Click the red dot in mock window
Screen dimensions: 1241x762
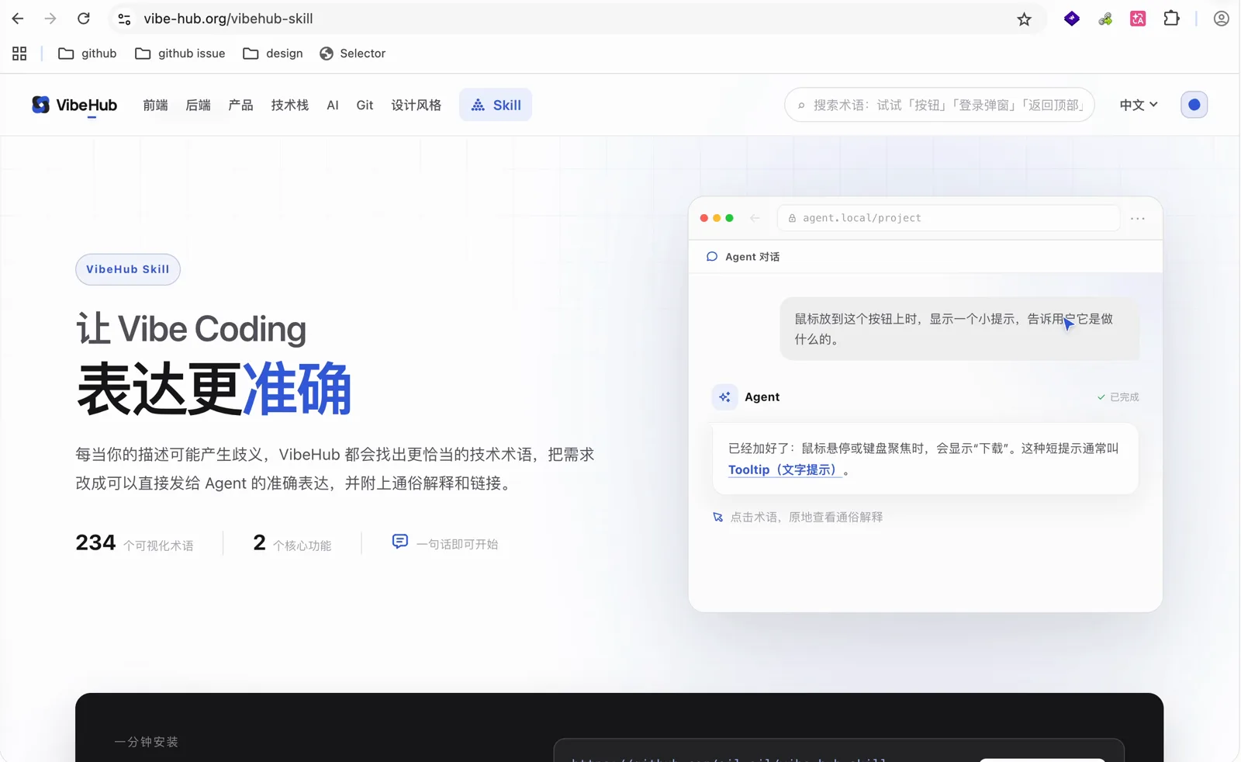pos(704,218)
